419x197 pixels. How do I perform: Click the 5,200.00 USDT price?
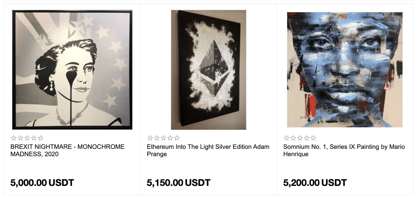point(315,182)
